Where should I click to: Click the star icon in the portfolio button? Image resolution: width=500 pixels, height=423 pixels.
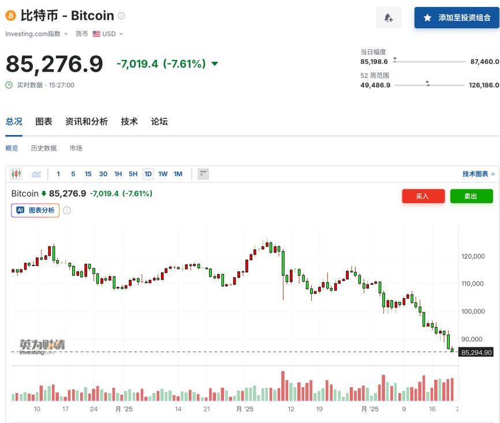pyautogui.click(x=427, y=18)
